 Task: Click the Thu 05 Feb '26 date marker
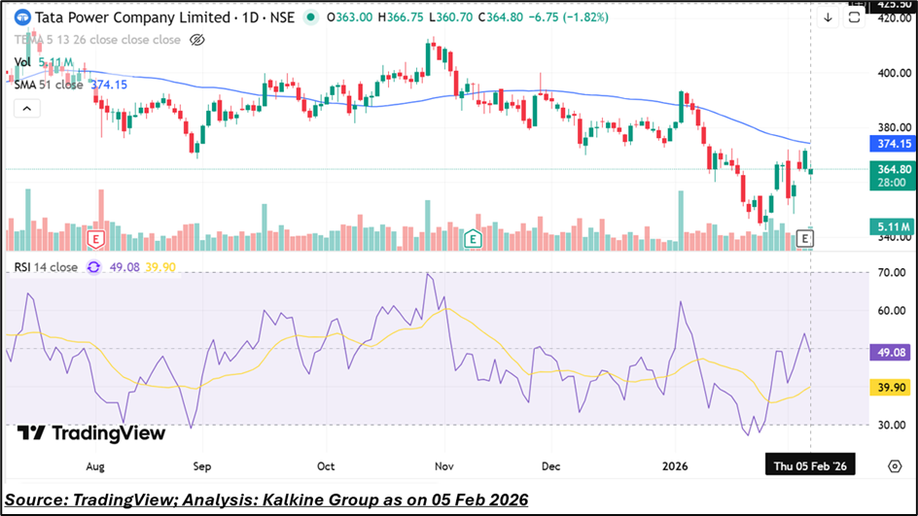click(811, 465)
